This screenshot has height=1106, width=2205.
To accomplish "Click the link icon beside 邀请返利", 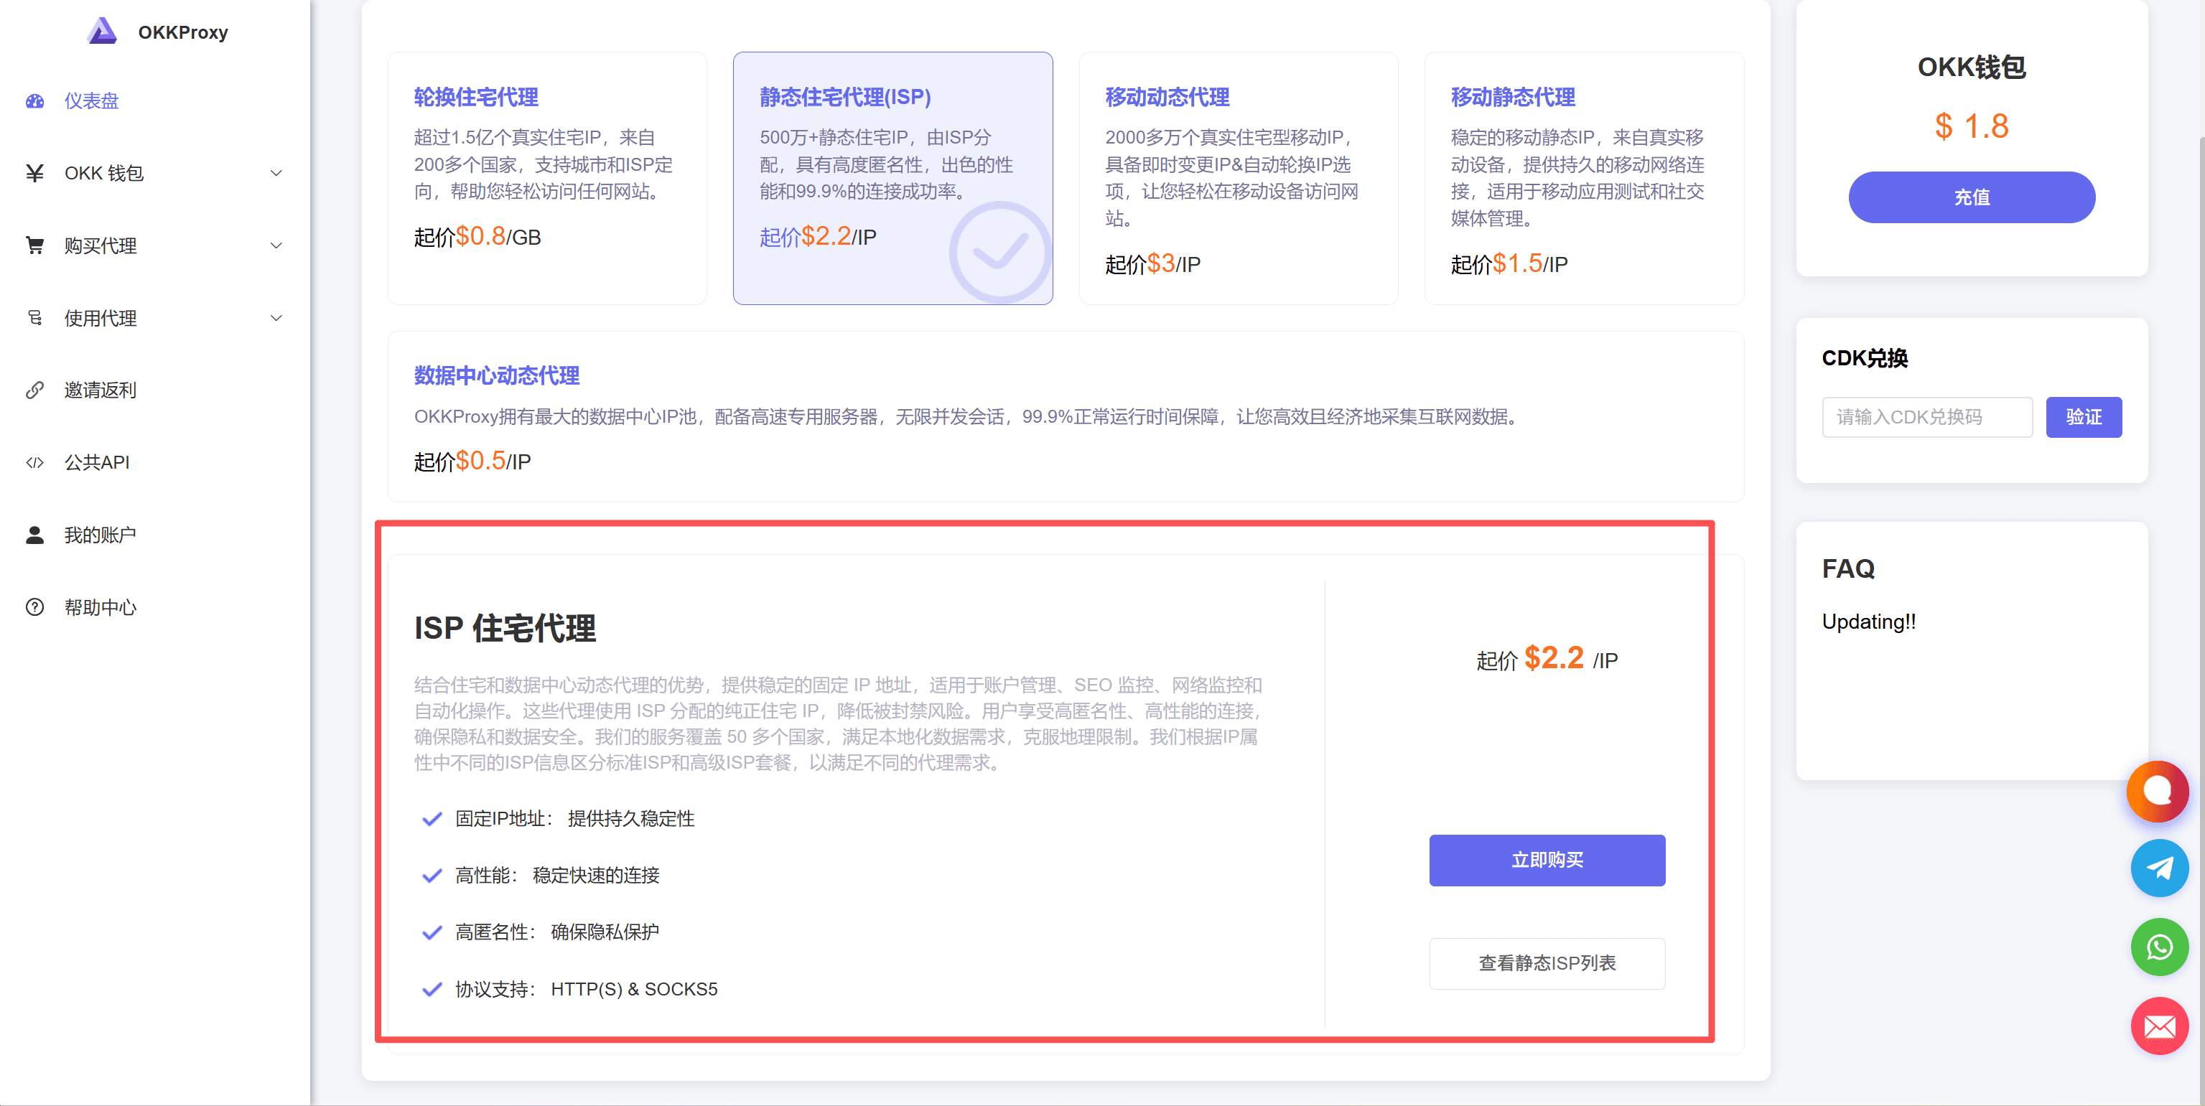I will point(35,390).
